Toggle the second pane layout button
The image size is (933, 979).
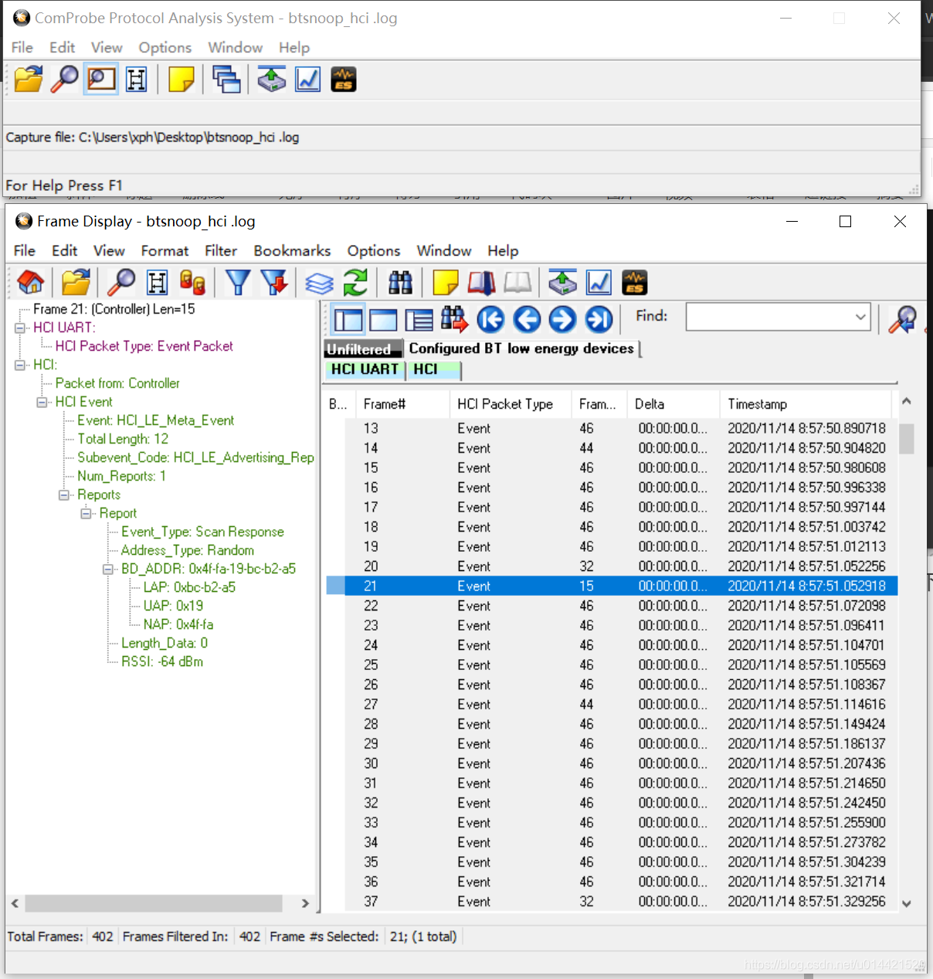[383, 319]
